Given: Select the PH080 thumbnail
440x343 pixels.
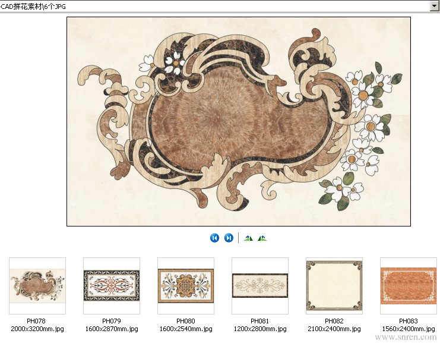Looking at the screenshot, I should (x=186, y=286).
